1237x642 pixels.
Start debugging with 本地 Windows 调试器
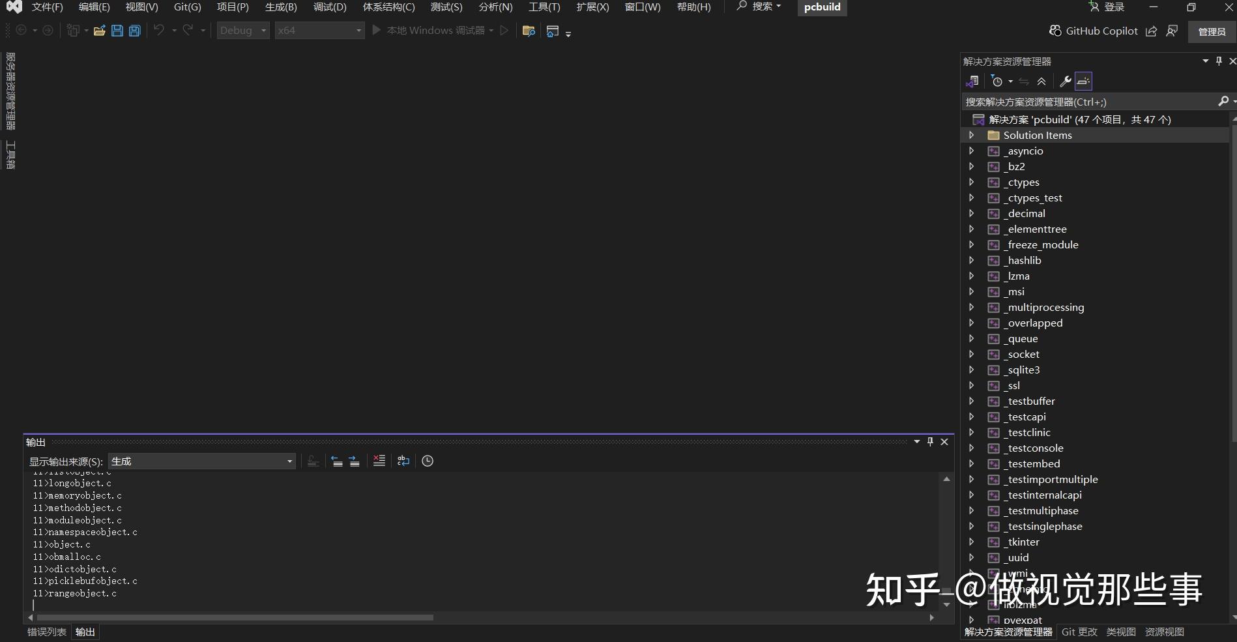click(x=433, y=30)
